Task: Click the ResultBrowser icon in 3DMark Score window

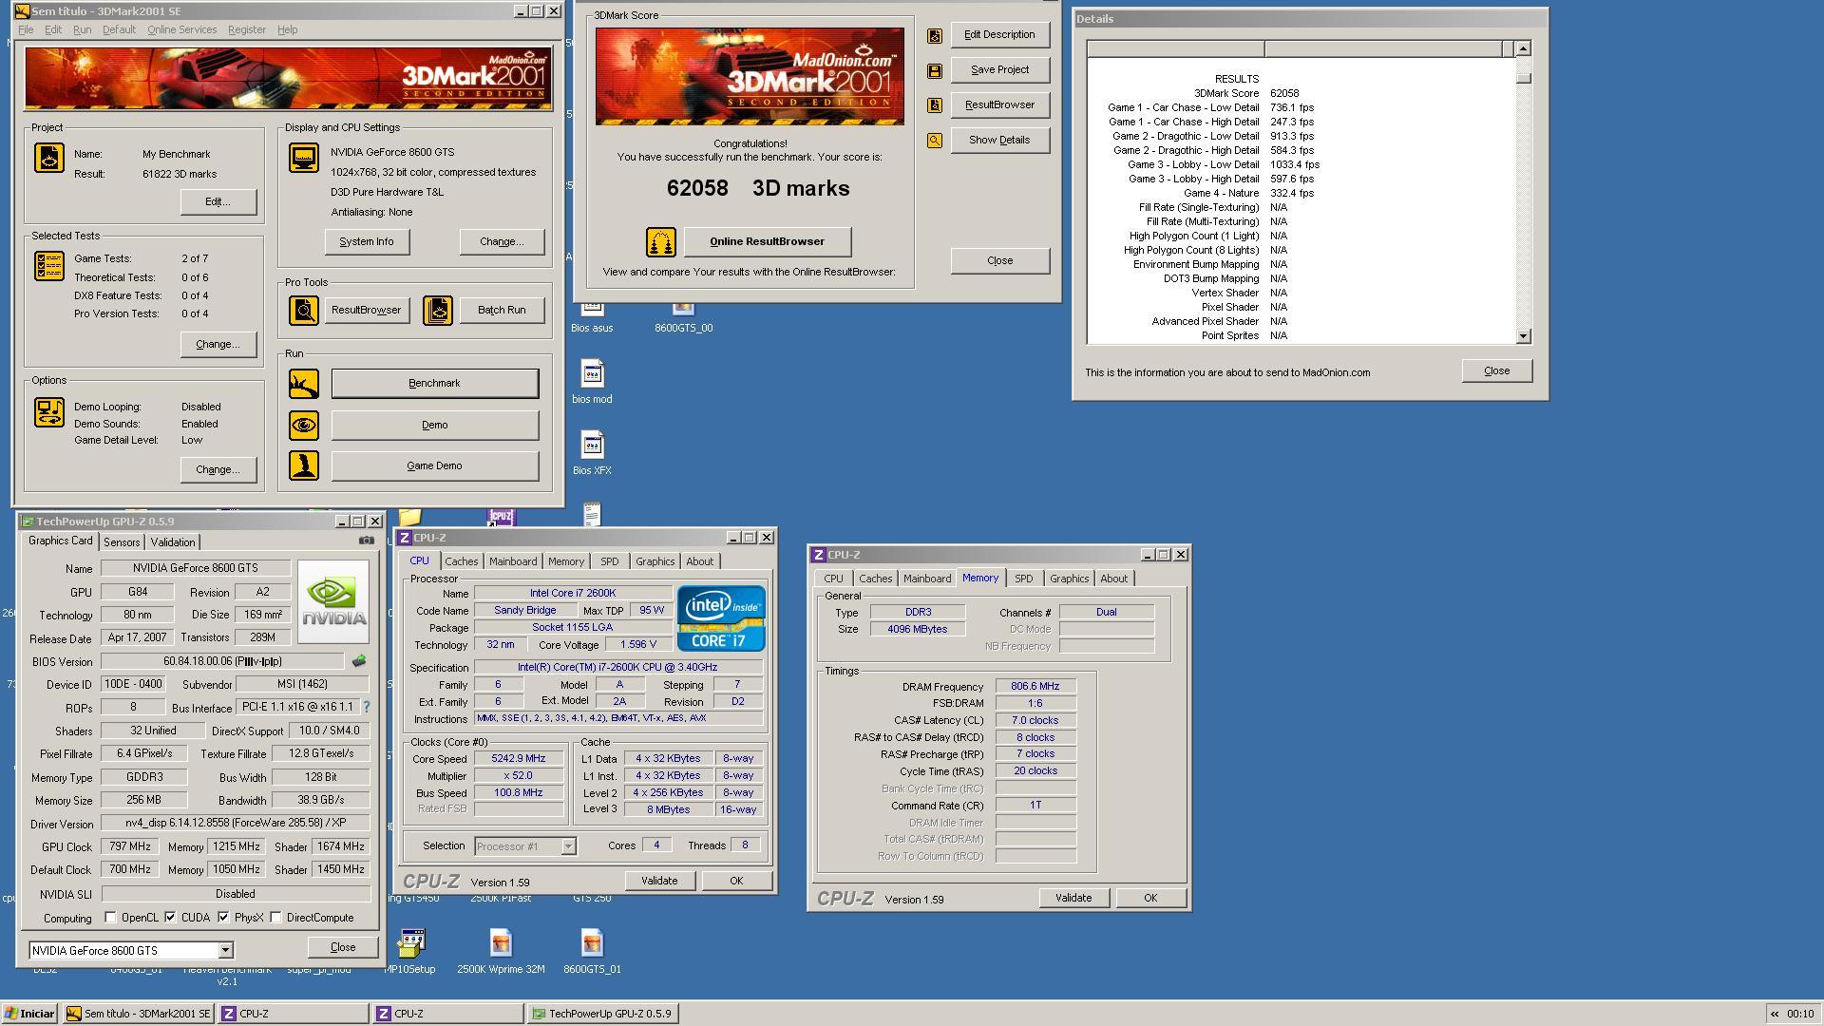Action: (x=935, y=105)
